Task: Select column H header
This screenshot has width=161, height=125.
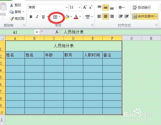Action: pyautogui.click(x=151, y=38)
